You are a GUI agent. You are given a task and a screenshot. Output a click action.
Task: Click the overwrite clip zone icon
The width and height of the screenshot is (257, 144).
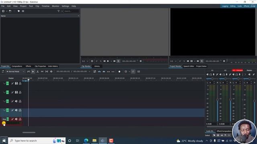(104, 72)
